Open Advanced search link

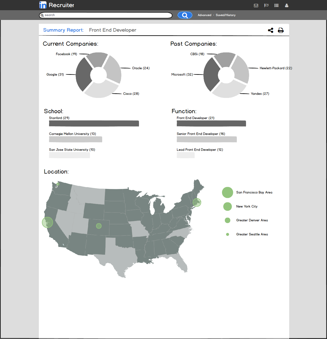[x=205, y=15]
